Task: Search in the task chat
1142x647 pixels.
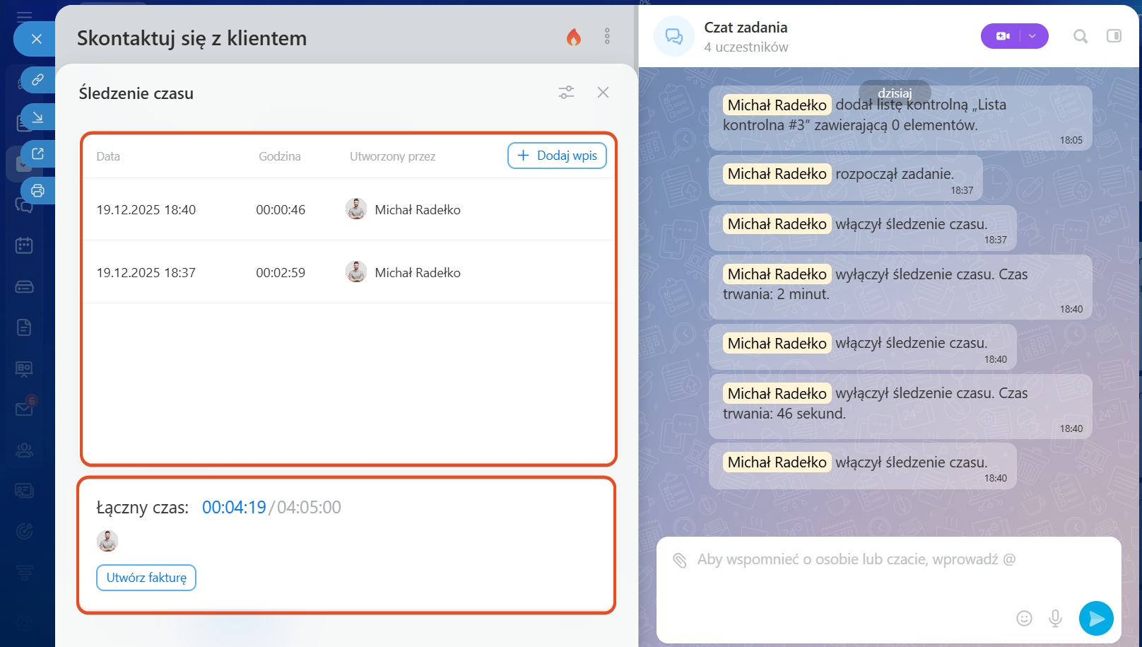Action: click(x=1080, y=36)
